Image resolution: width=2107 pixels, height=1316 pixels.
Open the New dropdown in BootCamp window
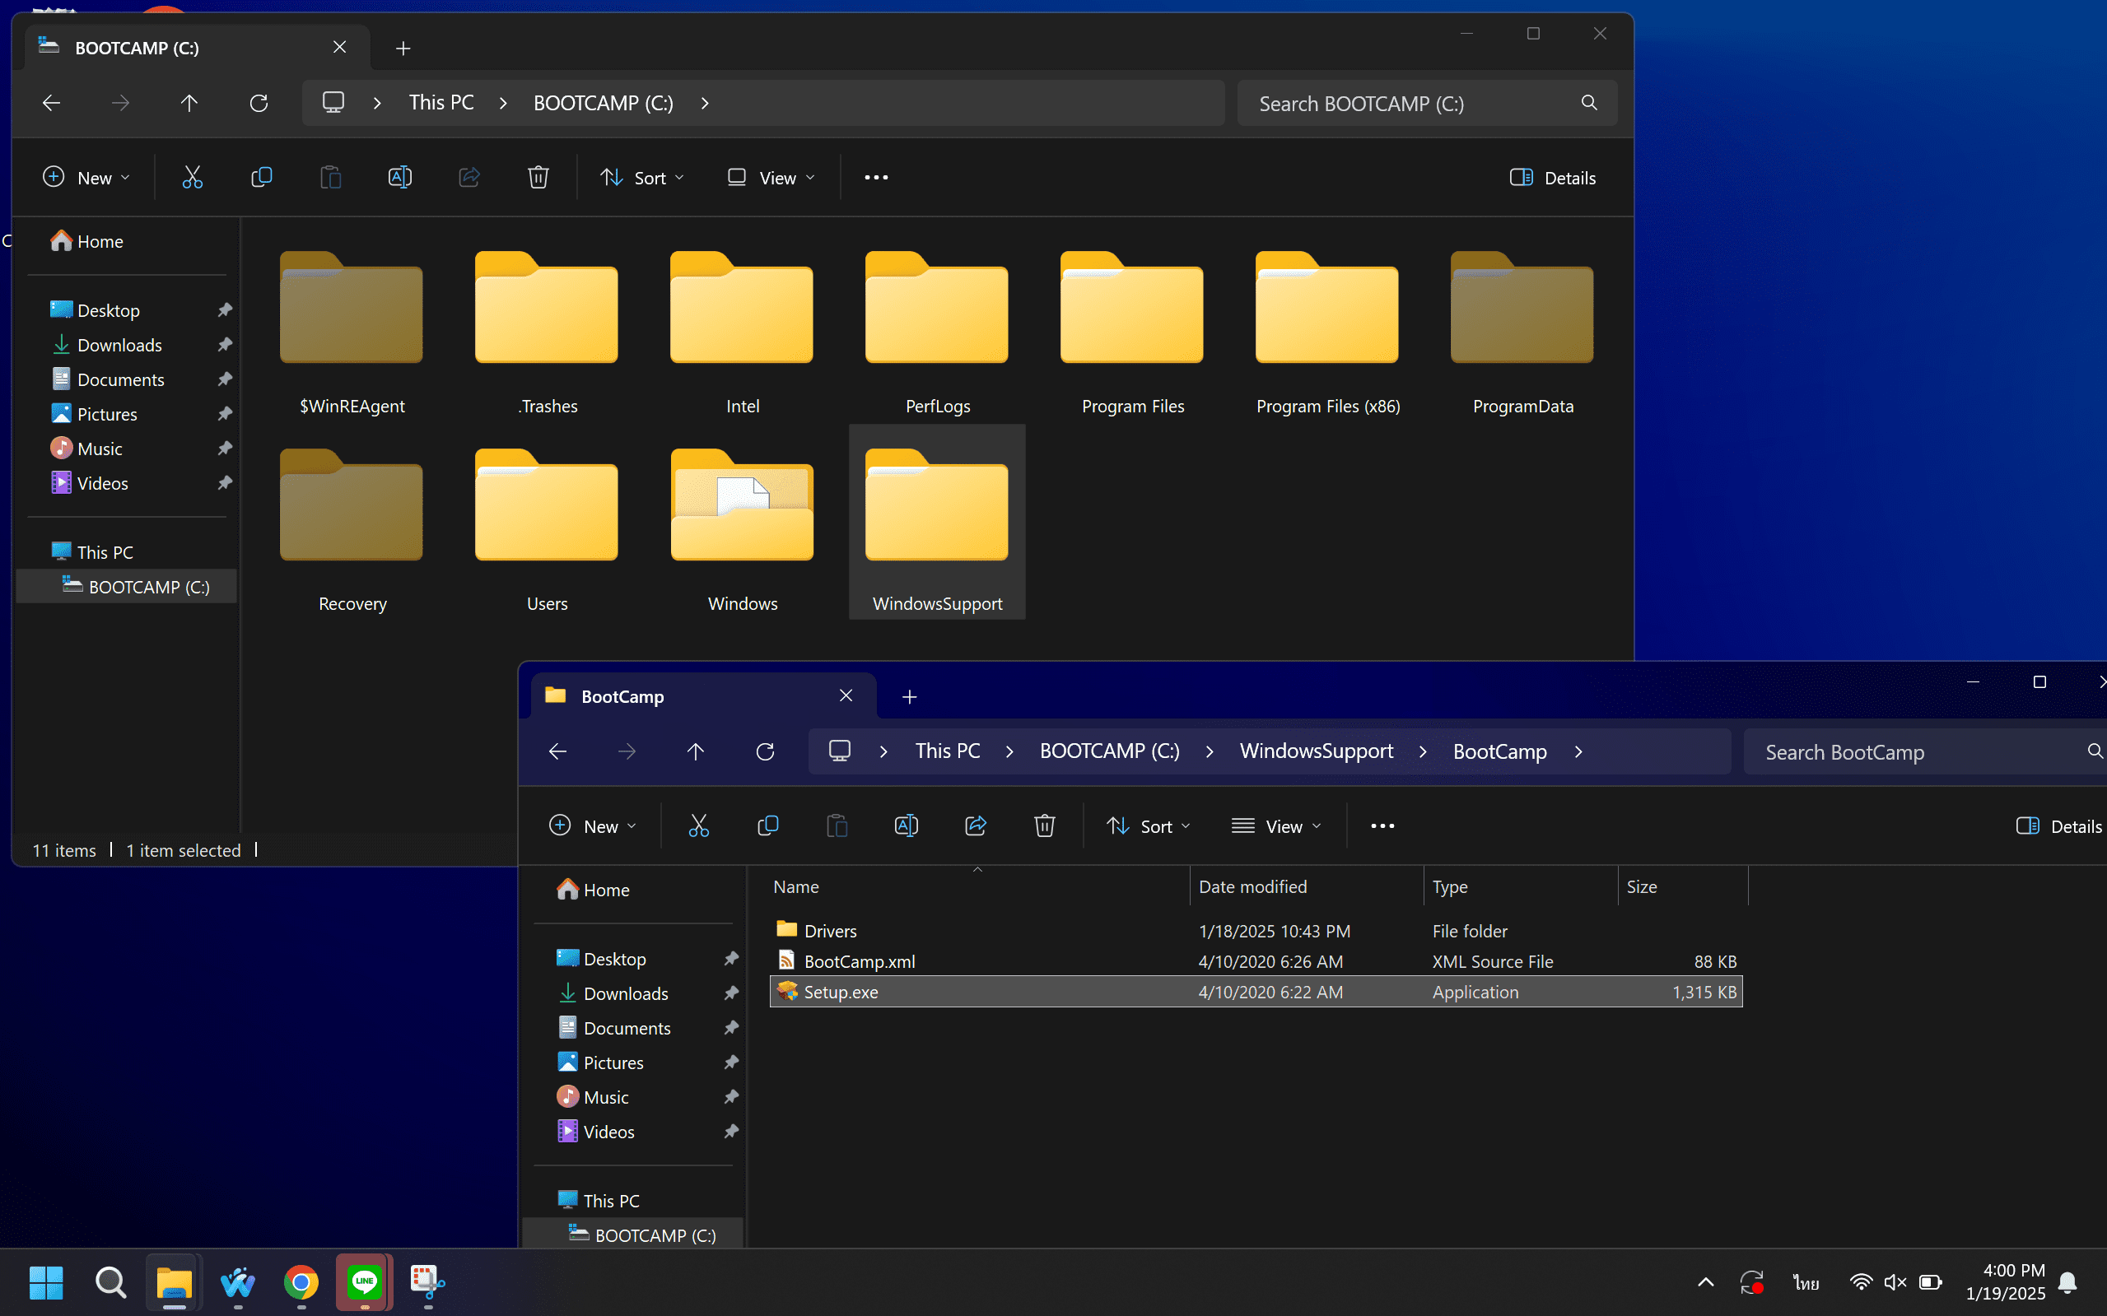point(592,826)
